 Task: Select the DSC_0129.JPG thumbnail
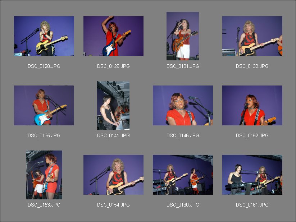pyautogui.click(x=113, y=36)
